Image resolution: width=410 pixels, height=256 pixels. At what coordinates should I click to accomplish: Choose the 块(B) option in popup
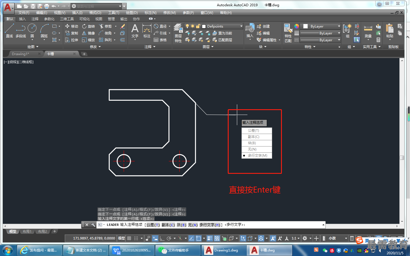coord(257,143)
